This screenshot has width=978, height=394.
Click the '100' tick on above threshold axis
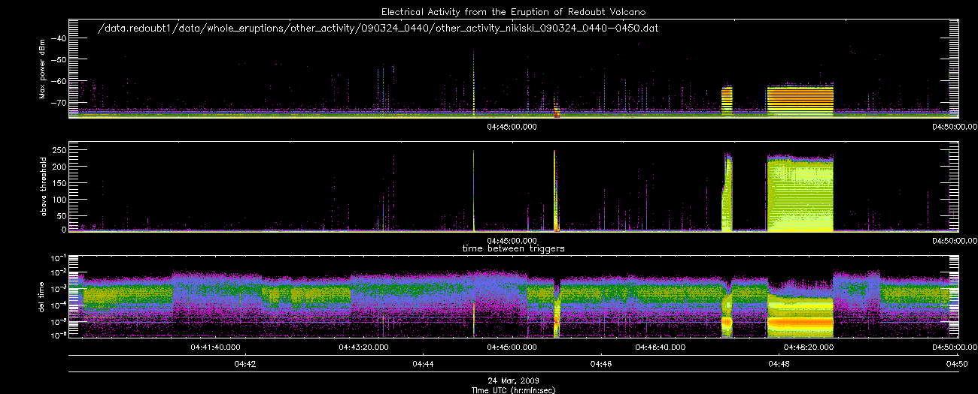[59, 198]
